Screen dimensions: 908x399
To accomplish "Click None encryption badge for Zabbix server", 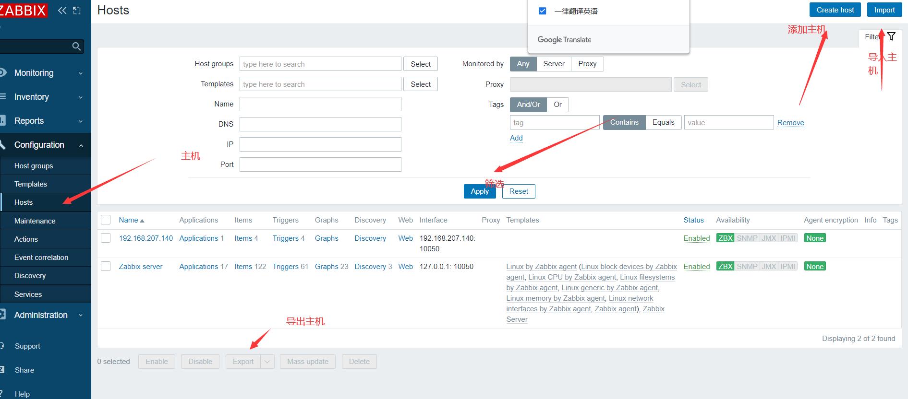I will (x=815, y=266).
